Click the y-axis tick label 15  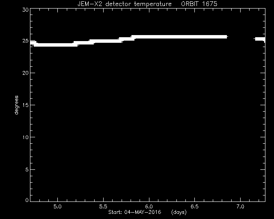(26, 105)
